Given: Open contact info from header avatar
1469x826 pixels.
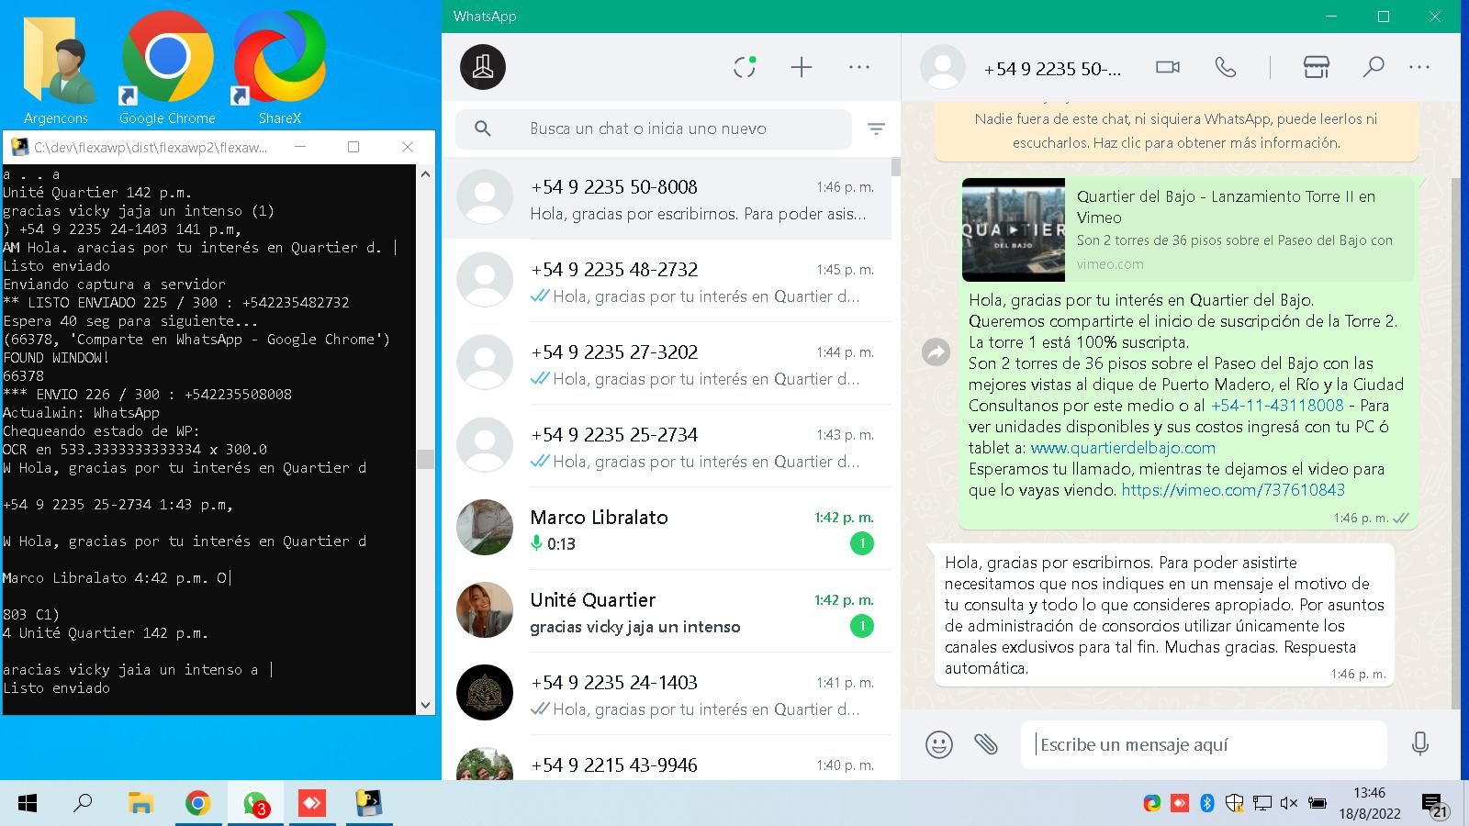Looking at the screenshot, I should tap(943, 67).
